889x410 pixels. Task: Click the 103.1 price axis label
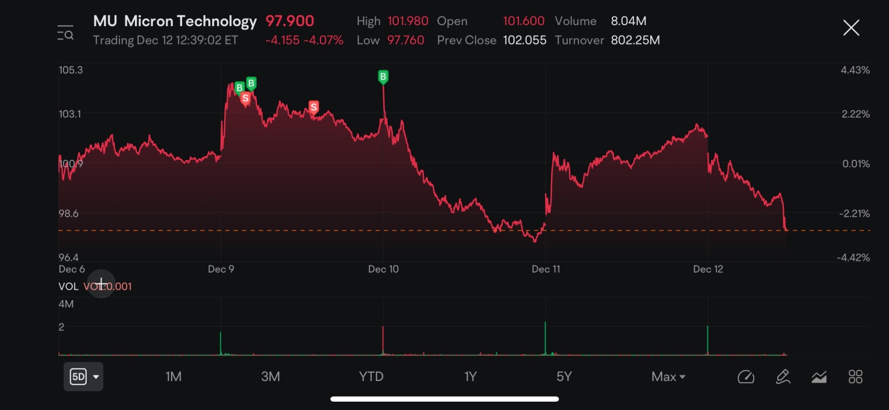tap(70, 114)
